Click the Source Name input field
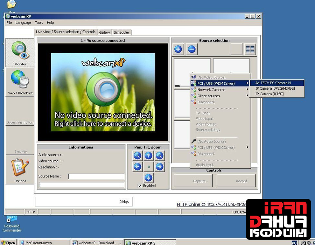 pos(96,176)
